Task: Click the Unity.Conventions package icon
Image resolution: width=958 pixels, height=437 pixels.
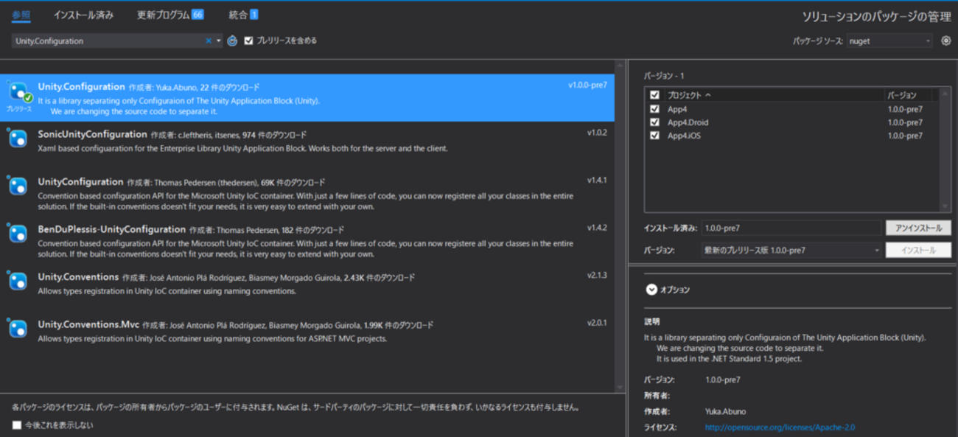Action: tap(18, 281)
